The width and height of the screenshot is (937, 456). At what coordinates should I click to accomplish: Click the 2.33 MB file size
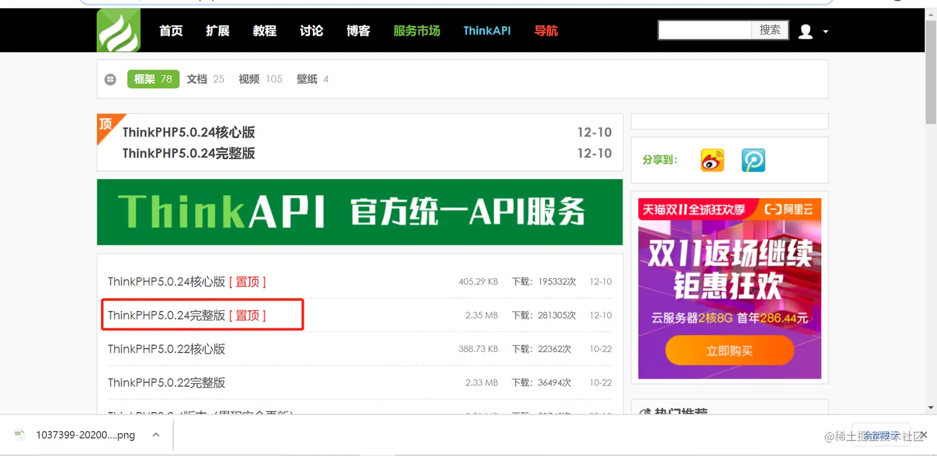(482, 383)
